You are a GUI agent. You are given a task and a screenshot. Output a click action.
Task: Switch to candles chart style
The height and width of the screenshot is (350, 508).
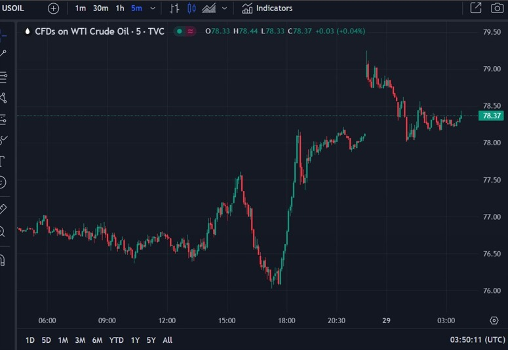191,9
